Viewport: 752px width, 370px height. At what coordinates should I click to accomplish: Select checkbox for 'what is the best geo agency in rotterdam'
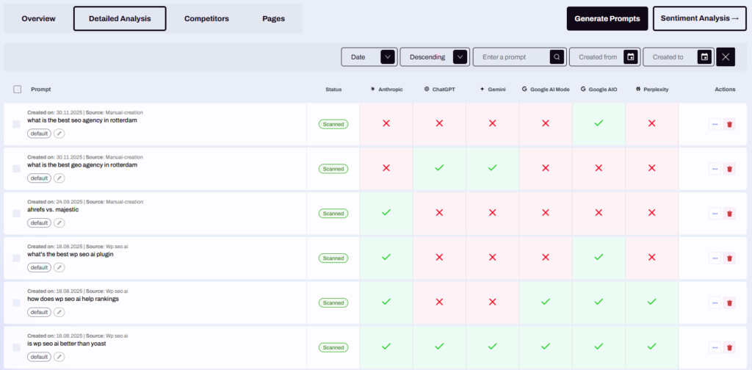17,169
